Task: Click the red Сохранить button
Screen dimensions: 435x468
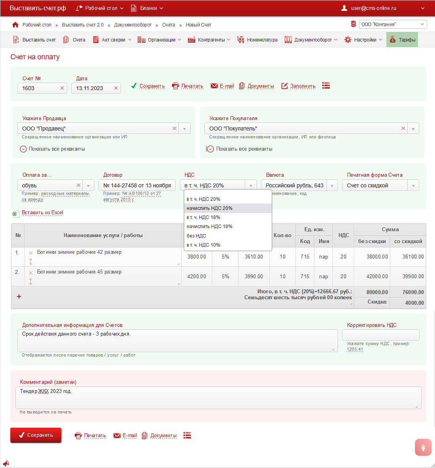Action: pos(36,435)
